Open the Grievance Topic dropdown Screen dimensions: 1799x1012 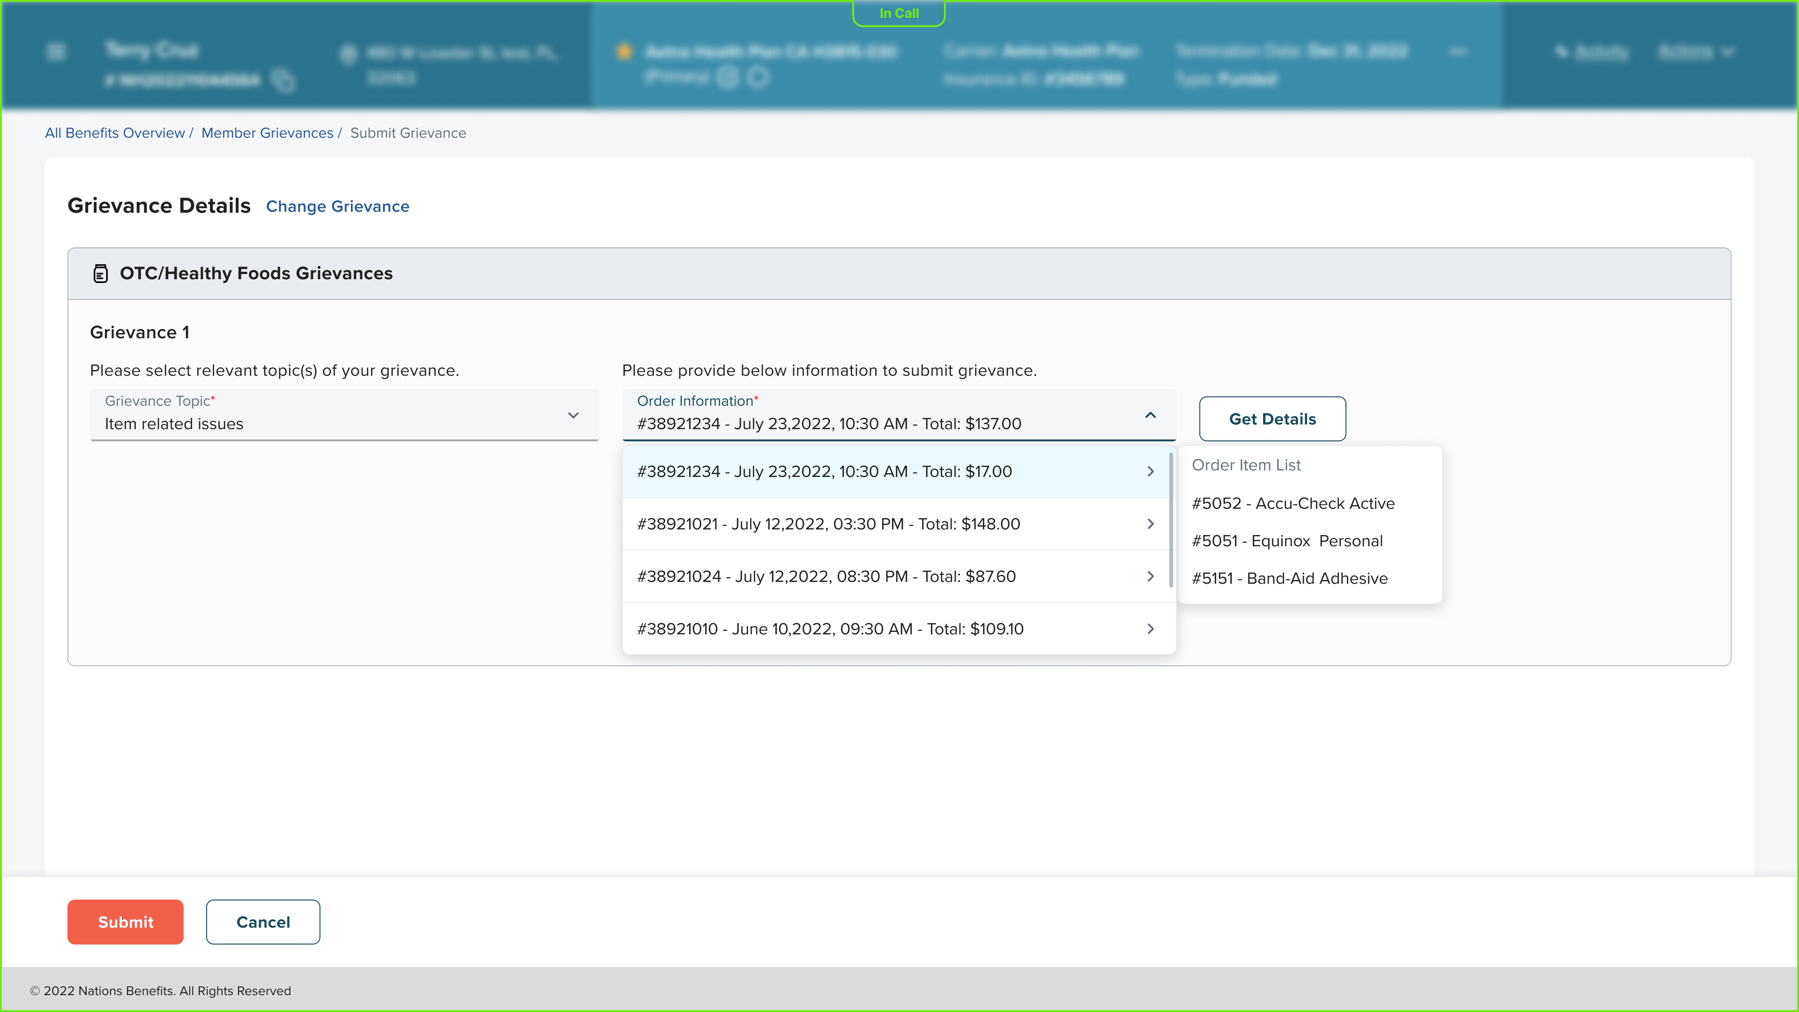[344, 415]
